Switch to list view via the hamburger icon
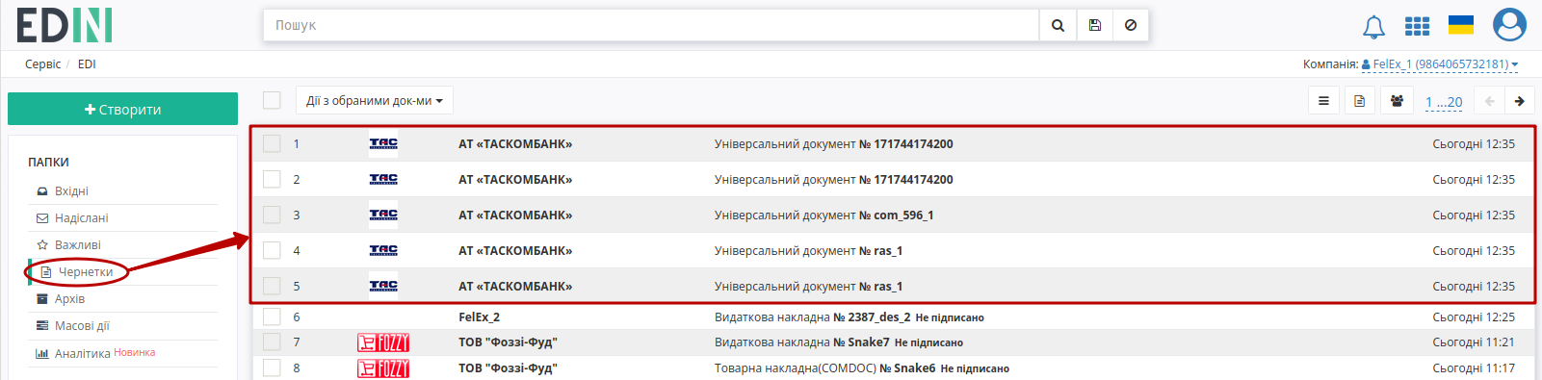The image size is (1542, 380). tap(1323, 101)
